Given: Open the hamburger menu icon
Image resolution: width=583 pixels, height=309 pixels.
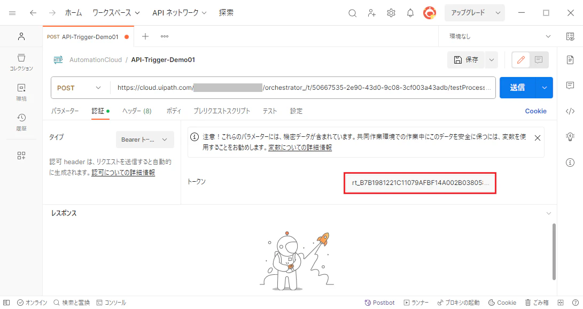Looking at the screenshot, I should [12, 13].
